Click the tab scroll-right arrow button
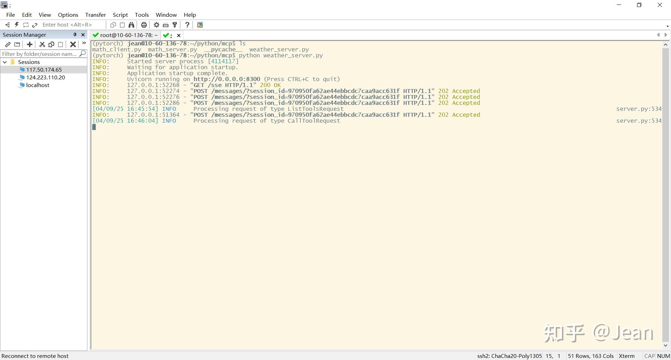671x360 pixels. click(x=666, y=35)
